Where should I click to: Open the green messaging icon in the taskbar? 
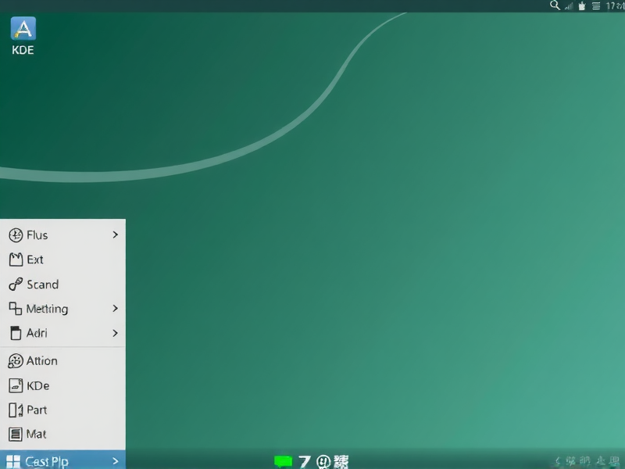(284, 461)
